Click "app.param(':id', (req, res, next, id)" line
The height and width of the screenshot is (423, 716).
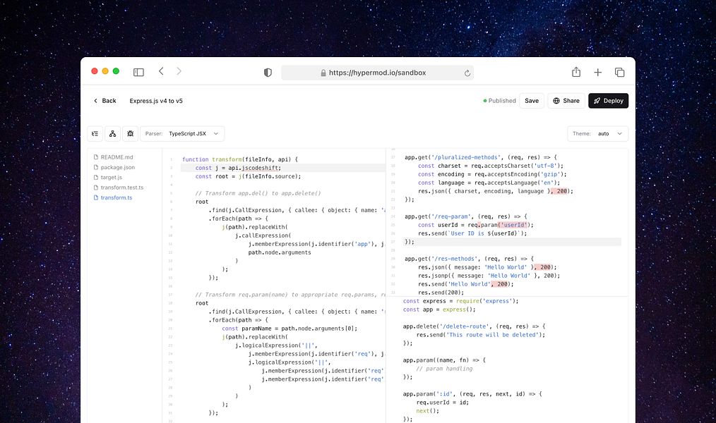tap(472, 394)
